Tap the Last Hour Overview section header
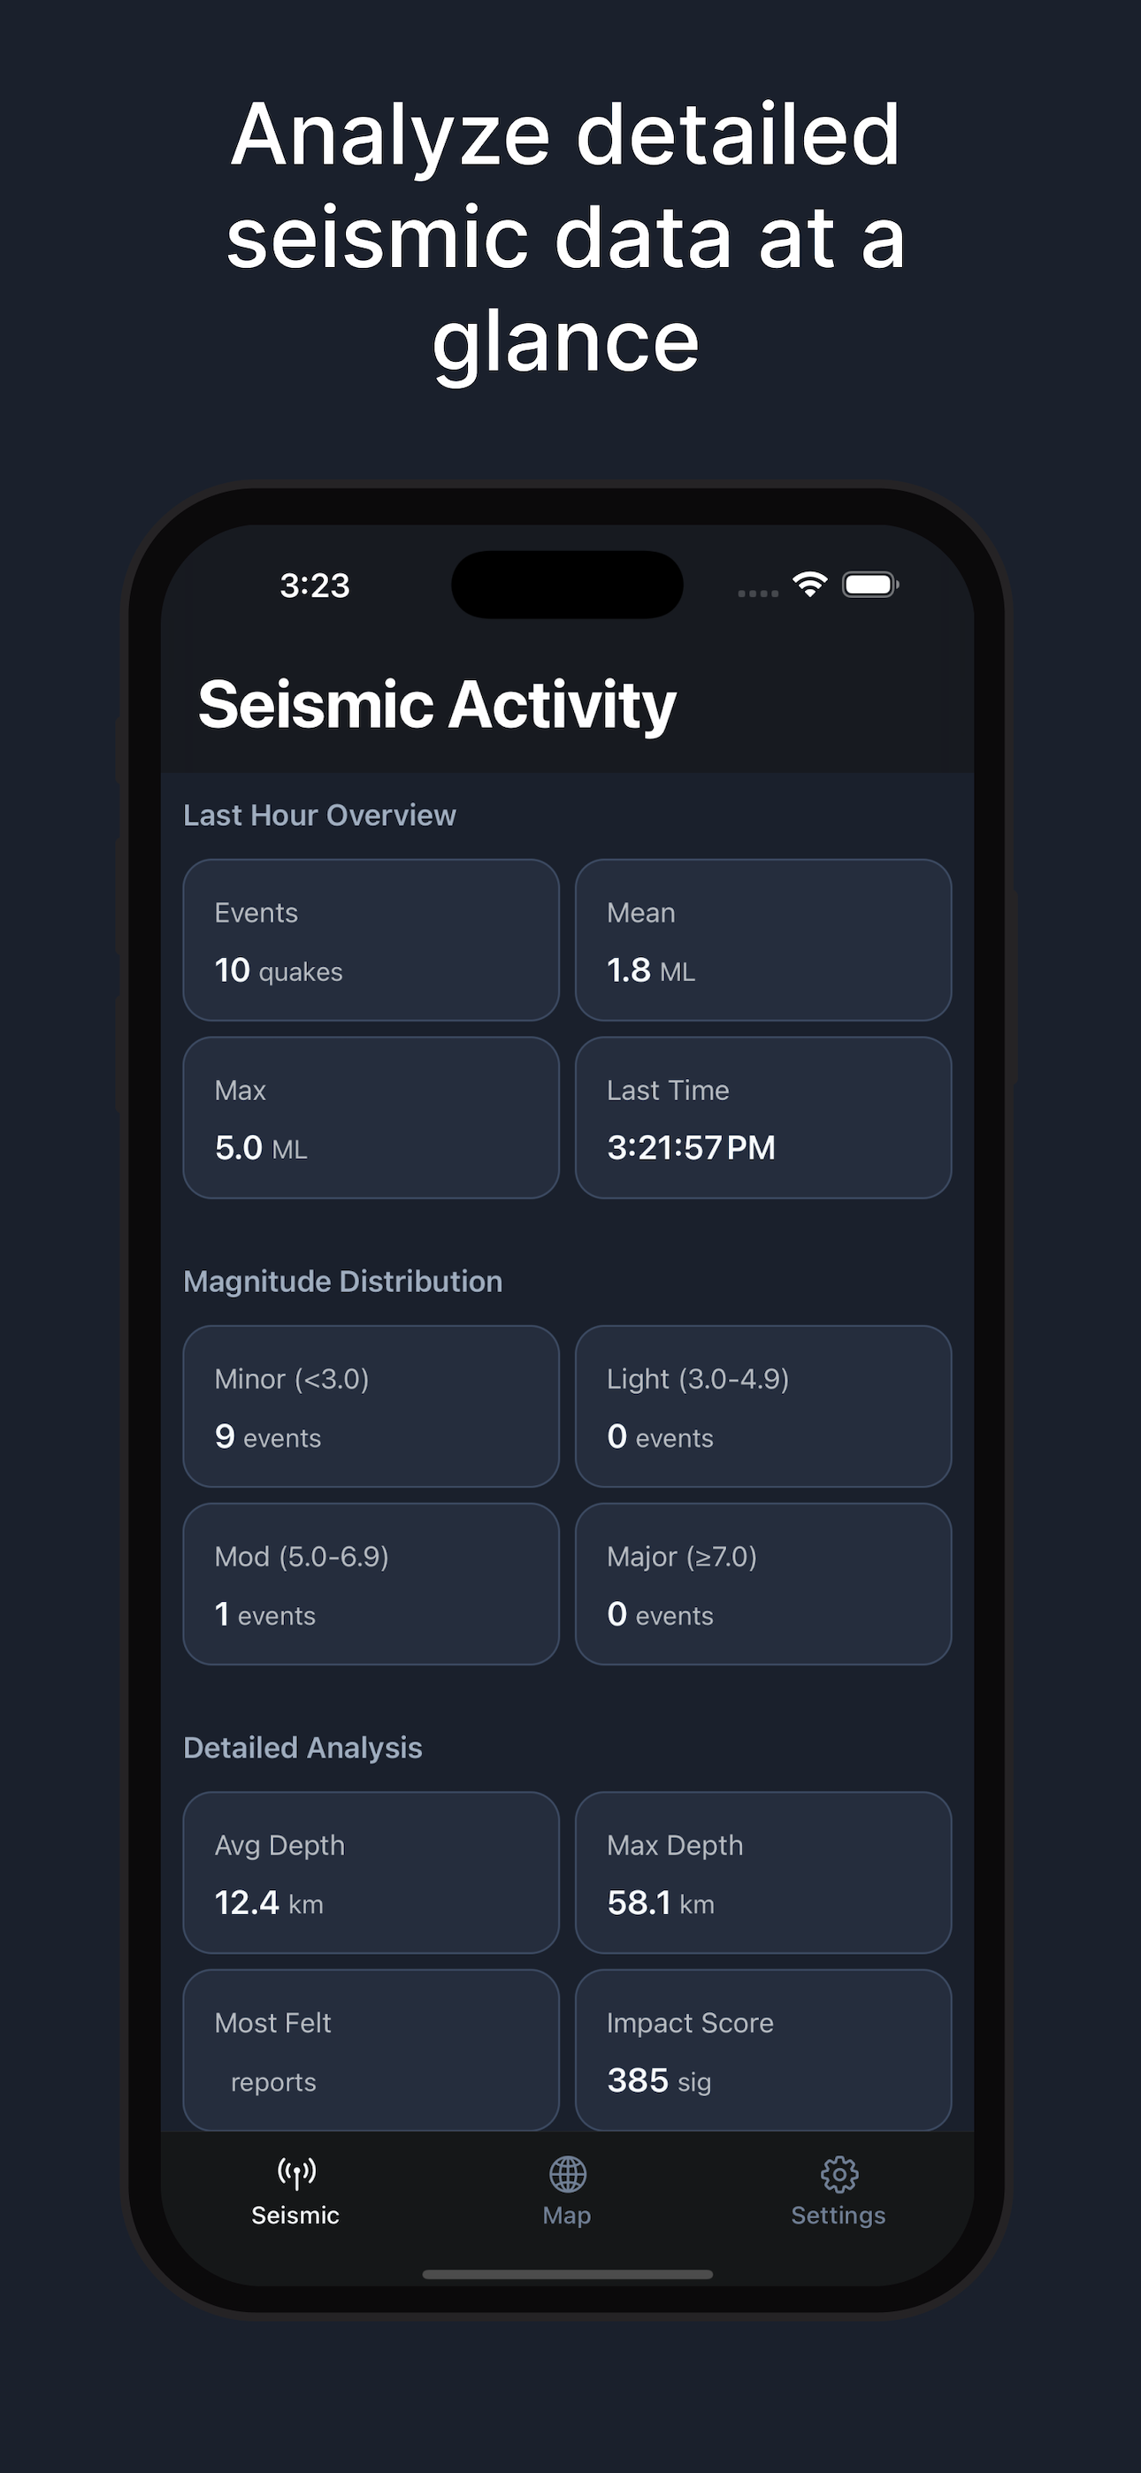Viewport: 1141px width, 2473px height. point(320,814)
